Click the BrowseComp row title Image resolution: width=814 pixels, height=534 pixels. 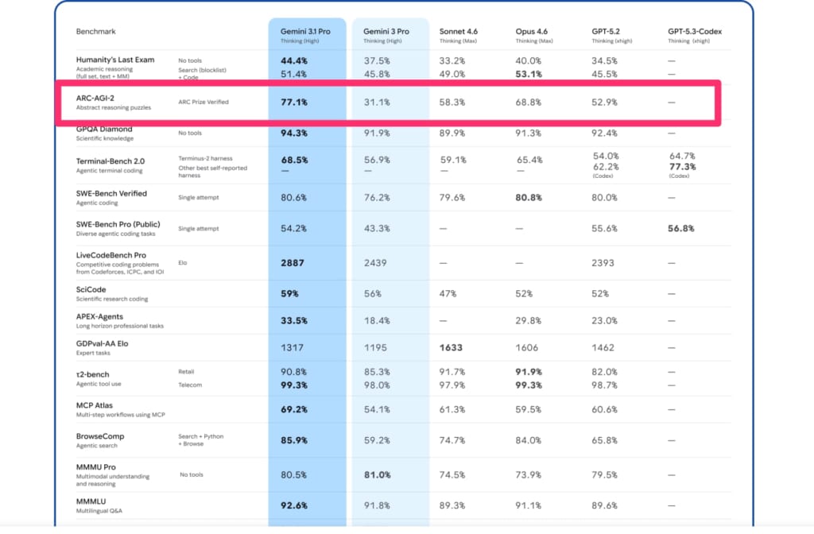pyautogui.click(x=100, y=436)
